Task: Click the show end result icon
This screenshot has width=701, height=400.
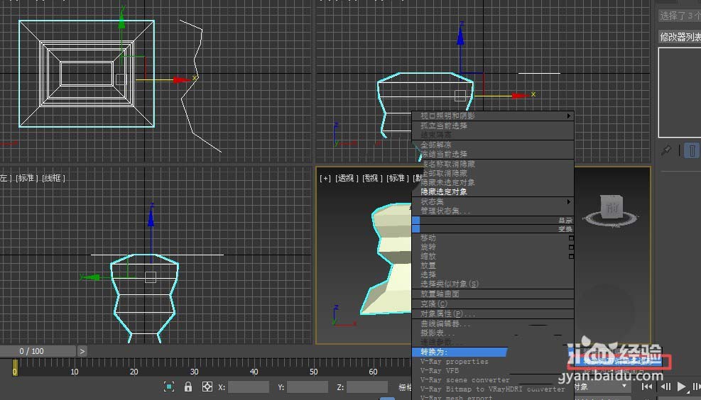Action: [692, 150]
